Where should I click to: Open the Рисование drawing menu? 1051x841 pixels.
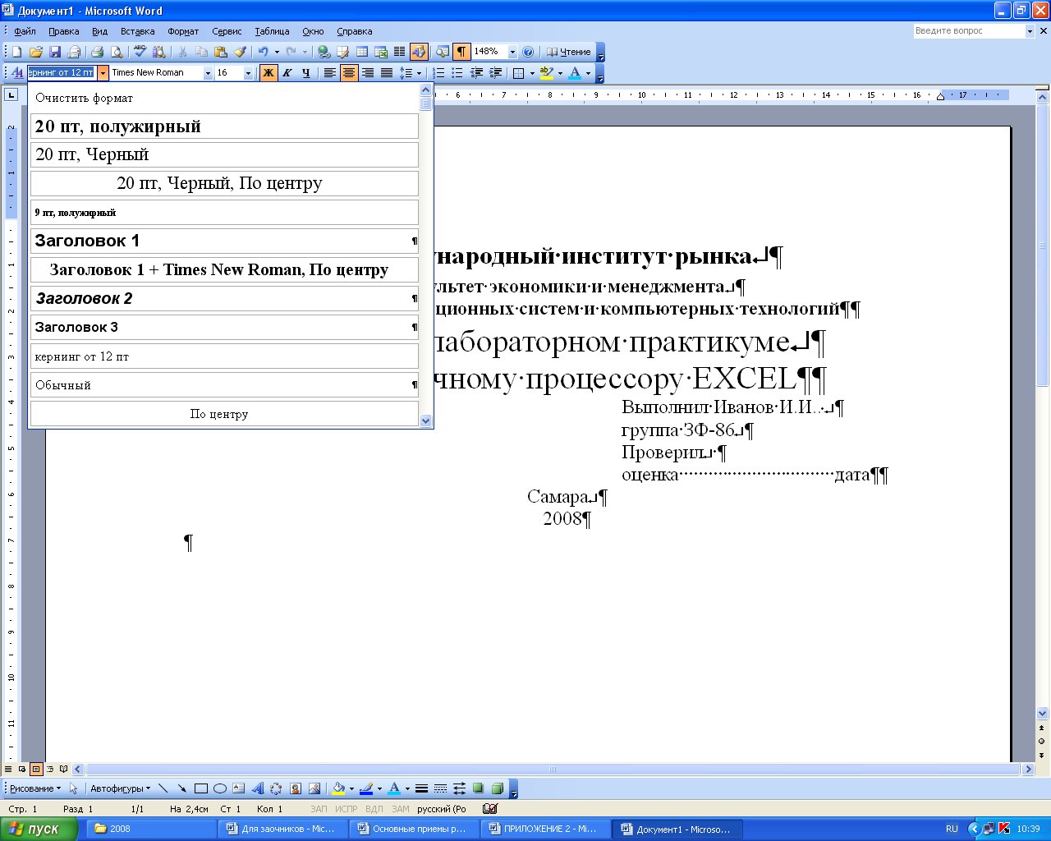[x=34, y=788]
